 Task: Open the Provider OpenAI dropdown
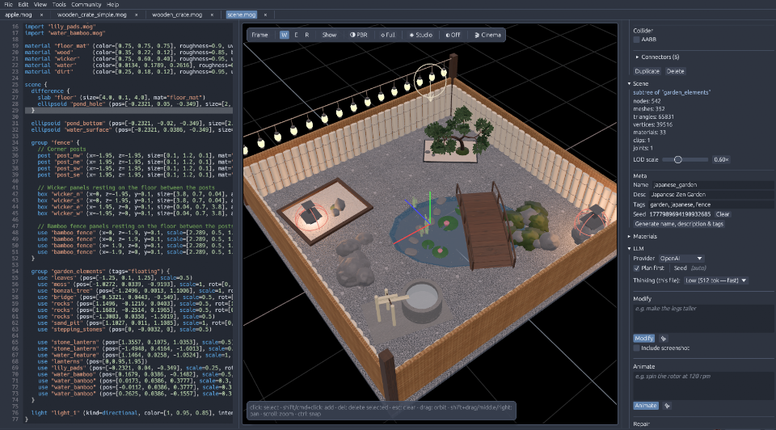coord(681,259)
